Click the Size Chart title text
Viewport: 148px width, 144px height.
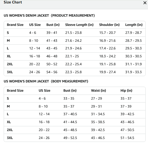pos(13,2)
